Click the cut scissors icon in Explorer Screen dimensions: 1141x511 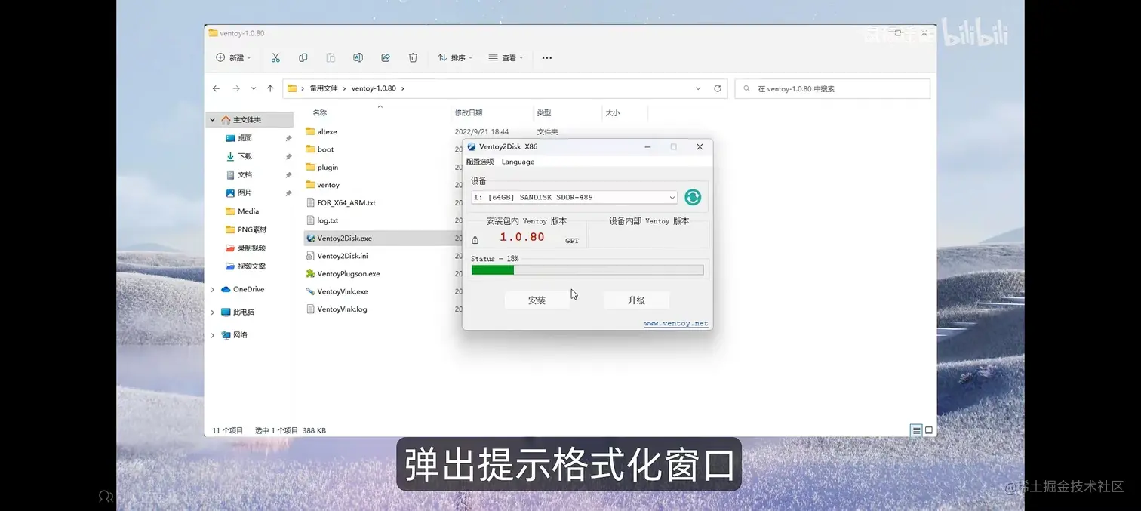[275, 57]
